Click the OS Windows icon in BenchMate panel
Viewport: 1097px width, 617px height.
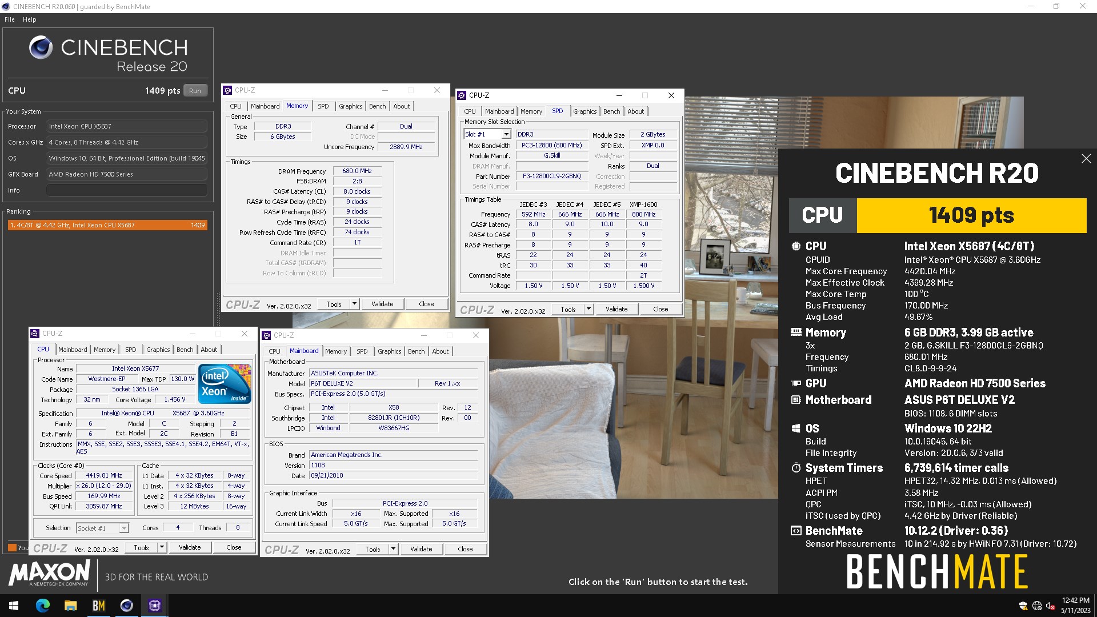pyautogui.click(x=796, y=428)
